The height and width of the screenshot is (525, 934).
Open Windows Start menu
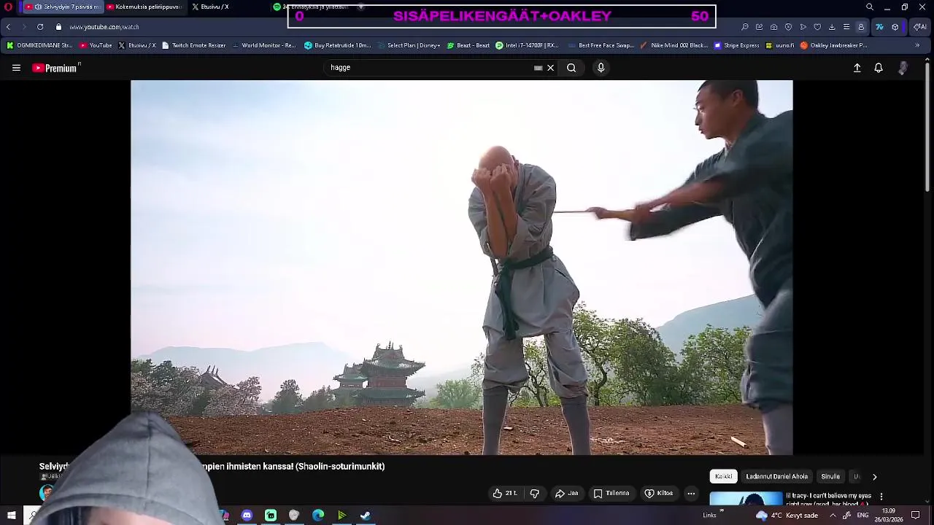pos(11,516)
